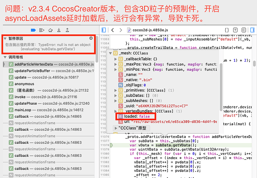The width and height of the screenshot is (257, 178).
Task: Click the _native ".bin" value
Action: (x=146, y=80)
